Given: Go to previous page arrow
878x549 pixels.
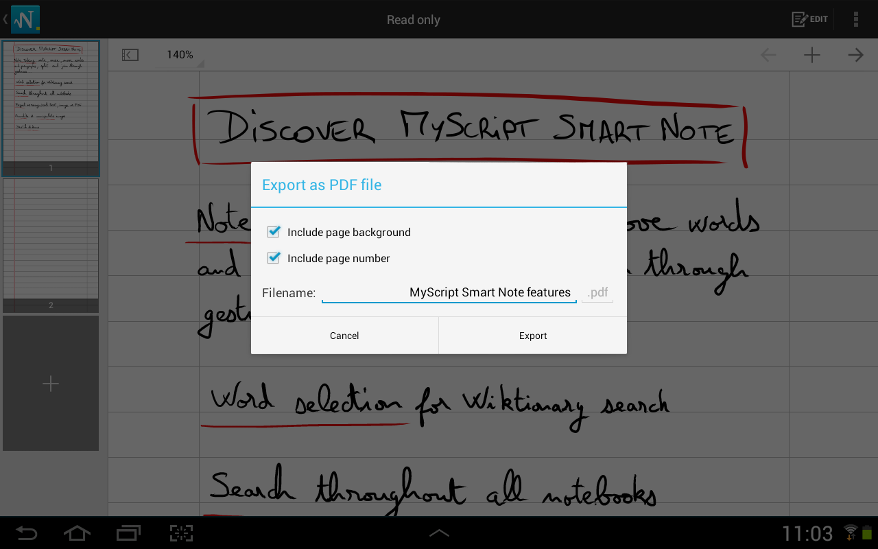Looking at the screenshot, I should (768, 55).
